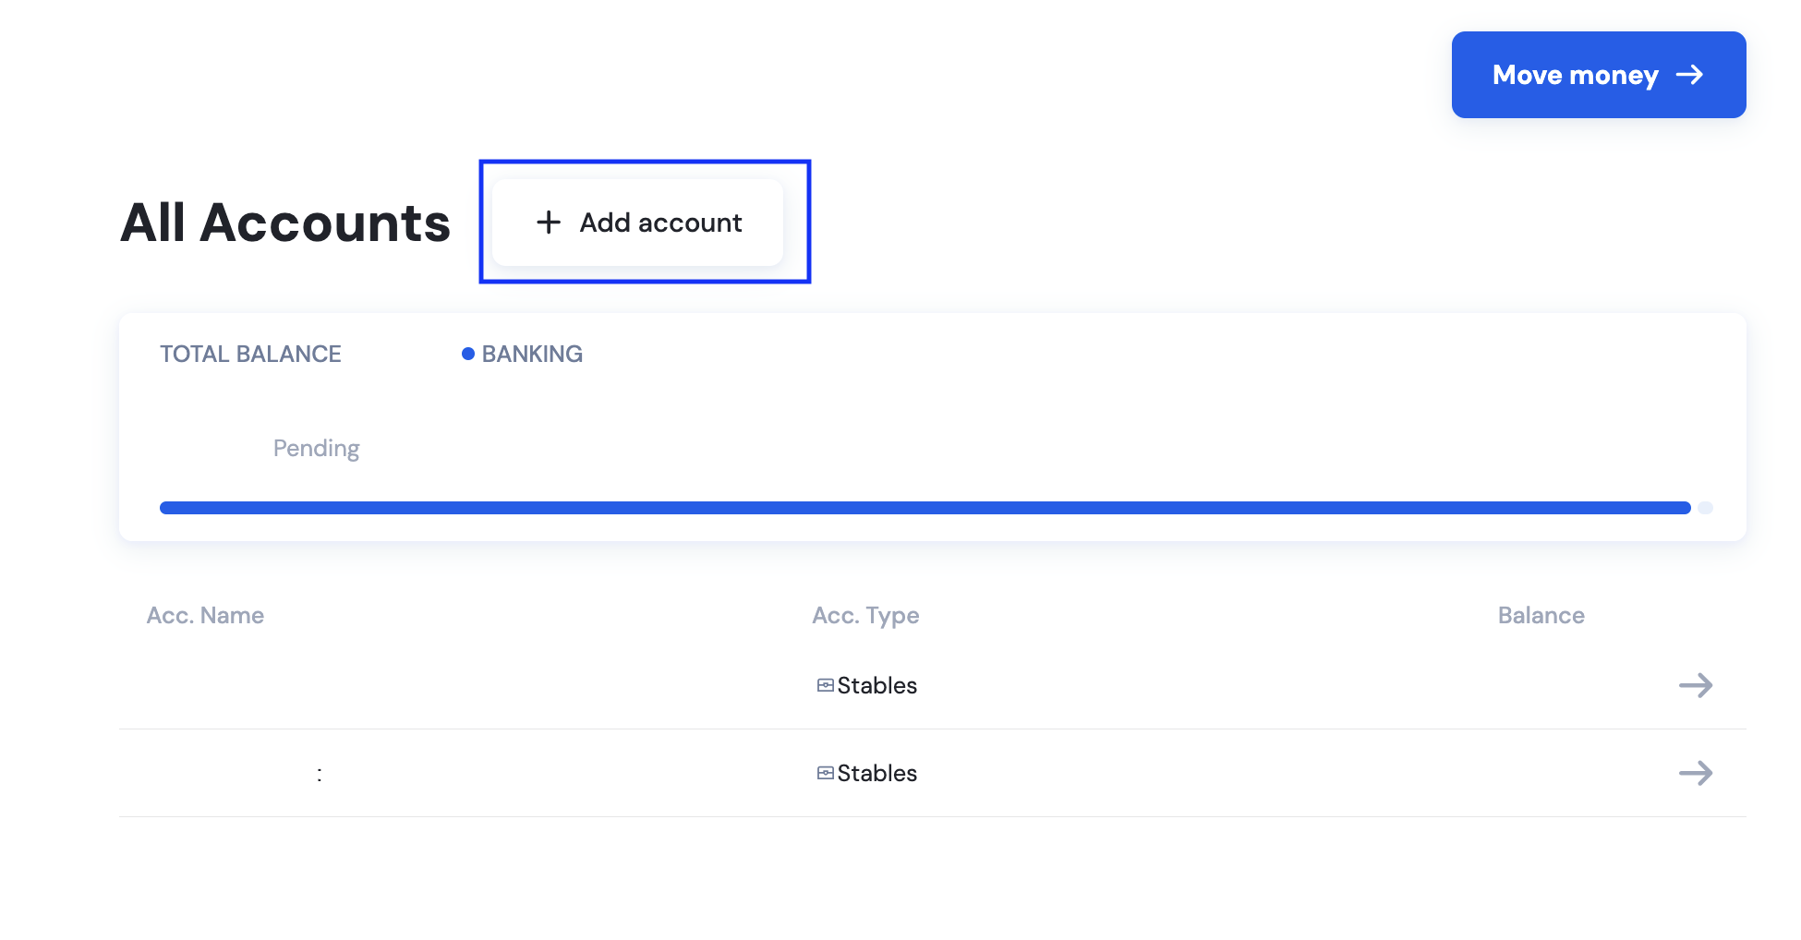Click the Add account button
This screenshot has width=1801, height=940.
(638, 223)
